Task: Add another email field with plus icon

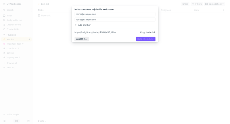Action: [x=83, y=25]
